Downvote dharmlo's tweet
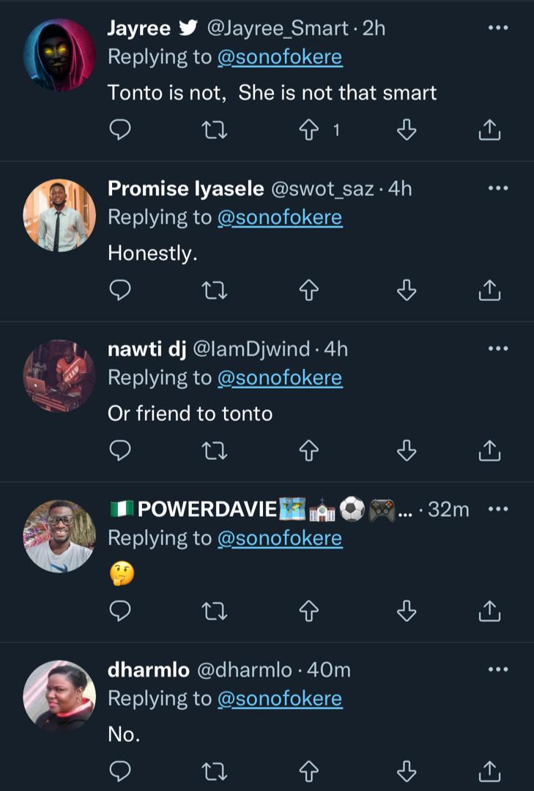Viewport: 534px width, 791px height. [407, 770]
